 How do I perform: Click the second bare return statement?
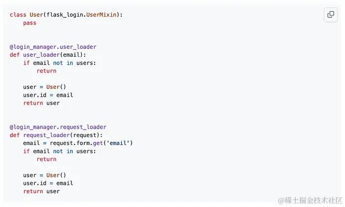coord(46,159)
